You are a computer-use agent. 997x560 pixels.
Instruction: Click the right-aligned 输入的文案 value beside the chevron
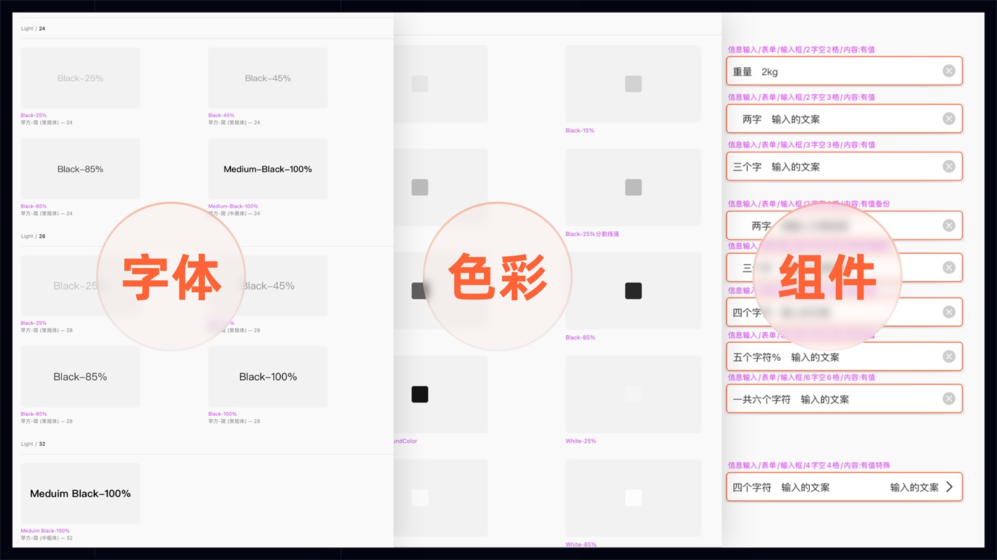915,488
